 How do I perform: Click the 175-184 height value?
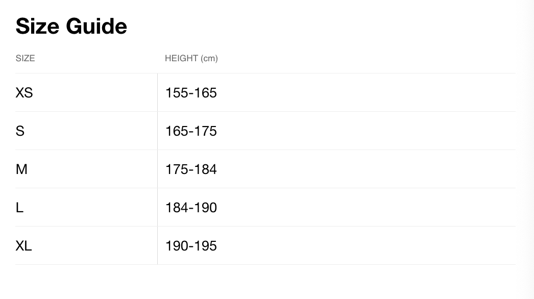click(x=191, y=169)
